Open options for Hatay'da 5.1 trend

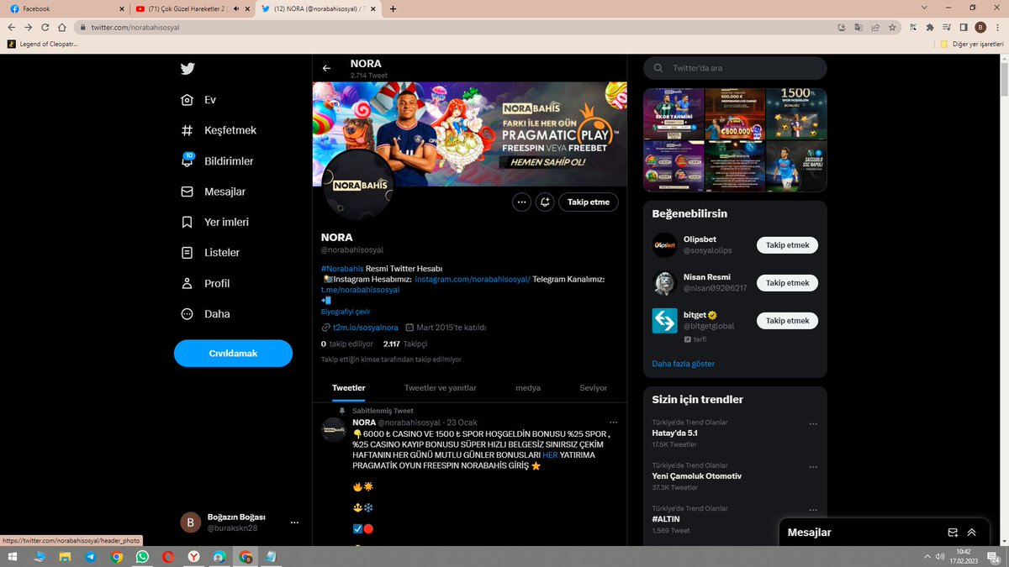click(x=812, y=424)
